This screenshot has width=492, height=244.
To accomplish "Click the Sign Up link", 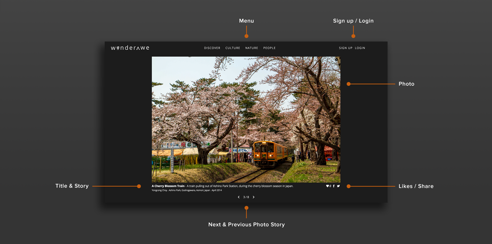I will pyautogui.click(x=346, y=48).
